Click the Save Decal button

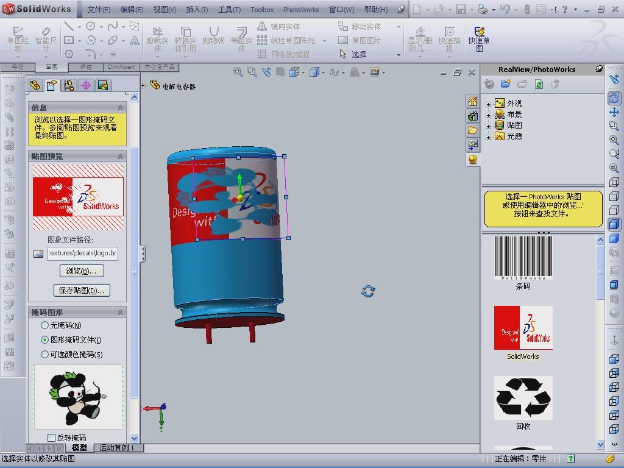[x=82, y=291]
